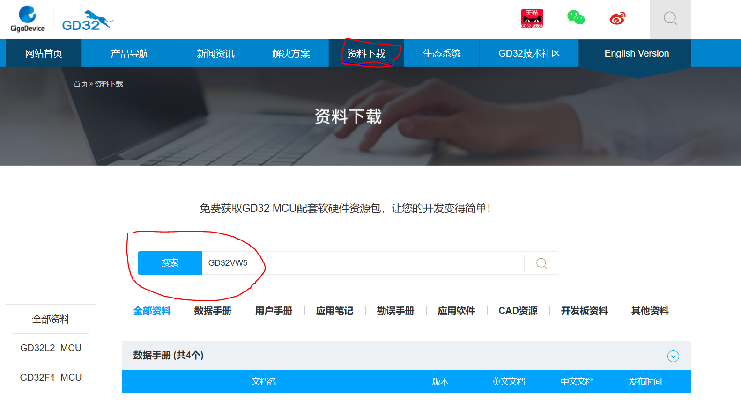Open the Weibo icon
Screen dimensions: 741x400
tap(617, 19)
